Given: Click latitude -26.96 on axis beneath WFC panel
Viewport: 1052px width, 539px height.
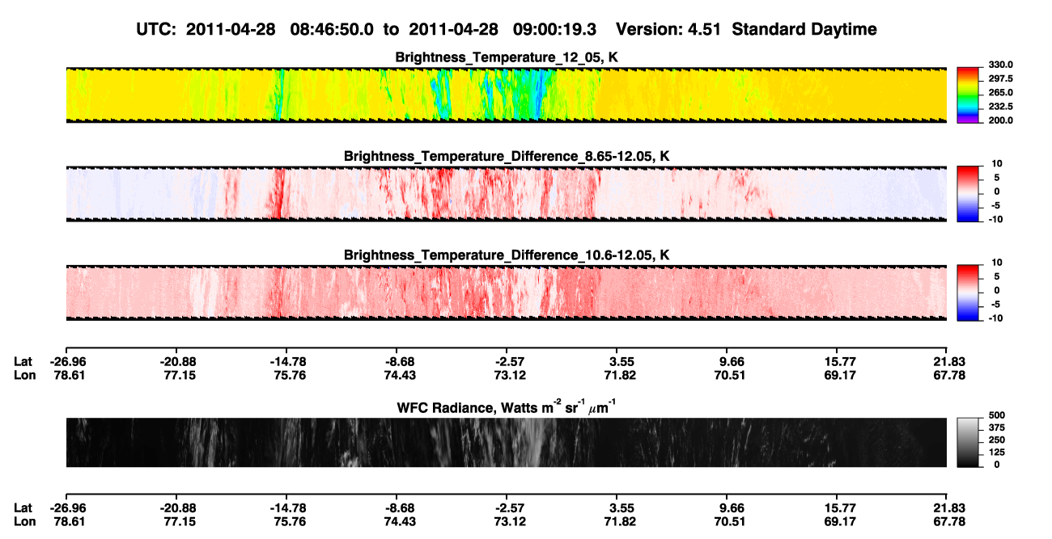Looking at the screenshot, I should [x=66, y=507].
